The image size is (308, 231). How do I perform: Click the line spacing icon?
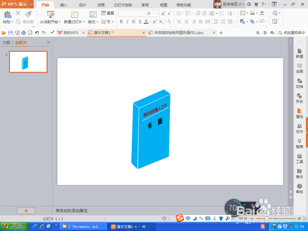point(216,22)
